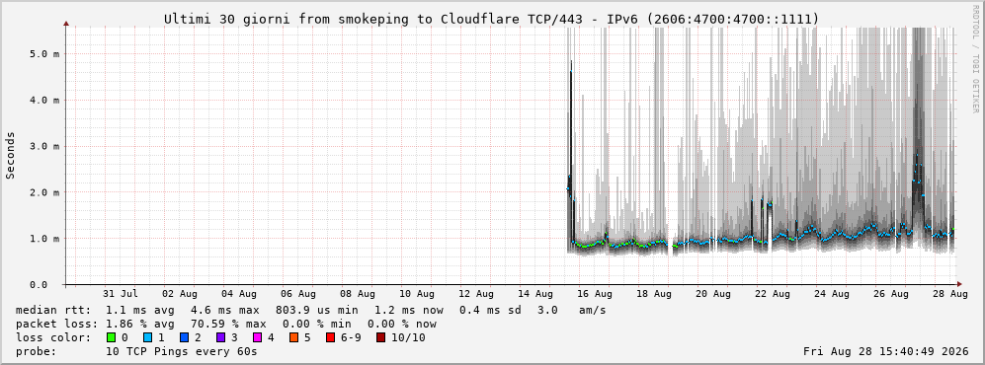Image resolution: width=985 pixels, height=365 pixels.
Task: Click the green loss color 0 swatch
Action: point(112,337)
